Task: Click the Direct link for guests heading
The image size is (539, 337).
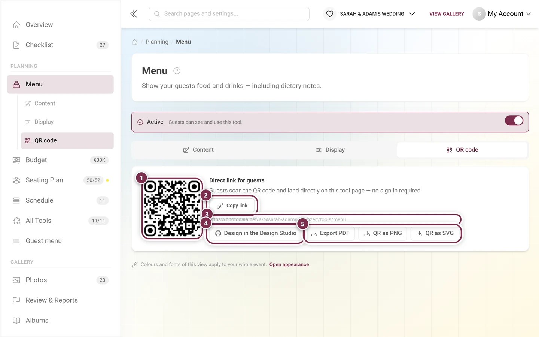Action: coord(237,180)
